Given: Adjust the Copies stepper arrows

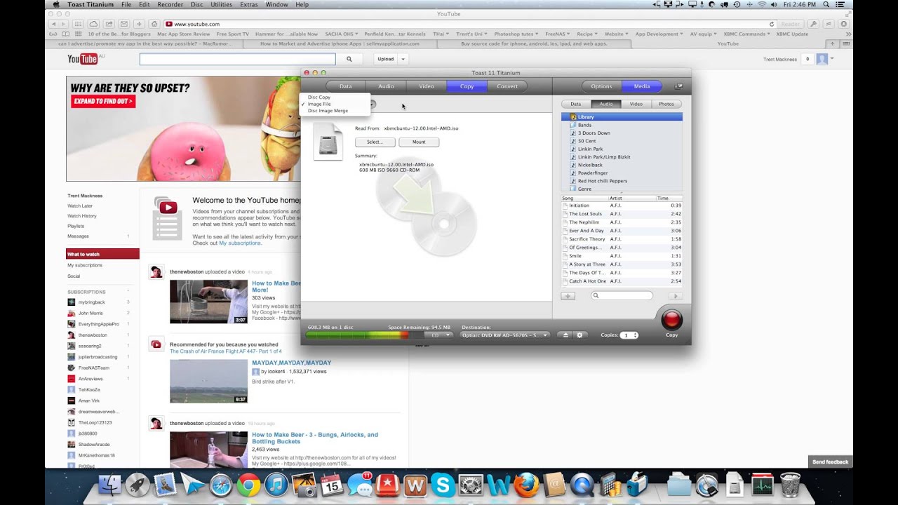Looking at the screenshot, I should [x=636, y=335].
